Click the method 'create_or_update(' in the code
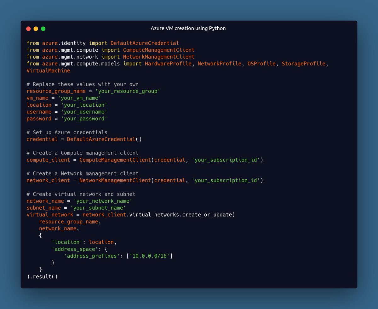The image size is (378, 309). [x=208, y=215]
